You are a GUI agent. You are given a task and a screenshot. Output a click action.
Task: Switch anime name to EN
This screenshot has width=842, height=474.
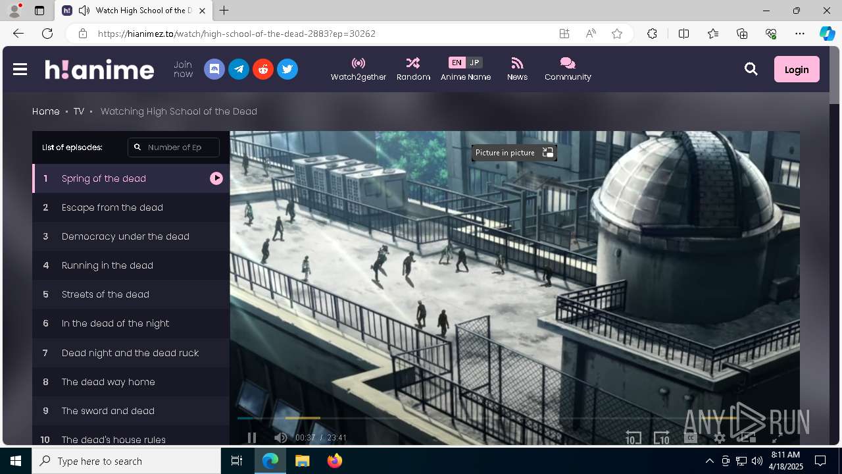coord(457,63)
